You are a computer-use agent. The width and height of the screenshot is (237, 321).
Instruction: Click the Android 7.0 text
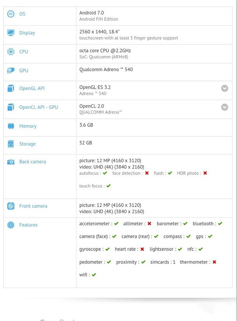(92, 13)
